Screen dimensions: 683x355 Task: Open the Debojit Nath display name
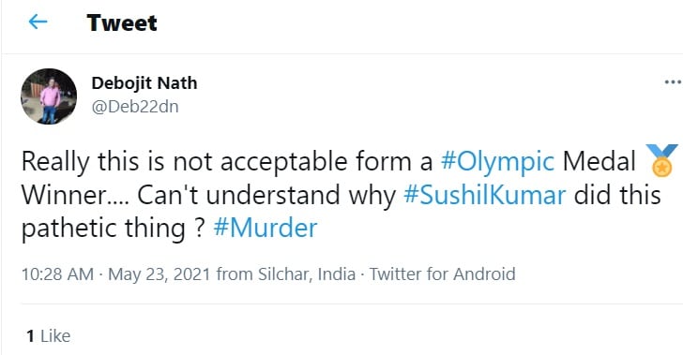pos(144,82)
